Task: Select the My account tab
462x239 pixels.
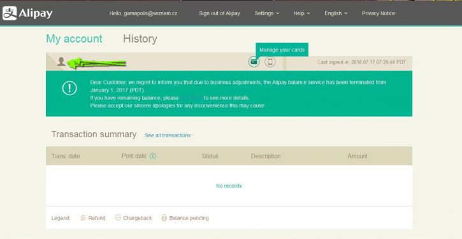Action: tap(75, 39)
